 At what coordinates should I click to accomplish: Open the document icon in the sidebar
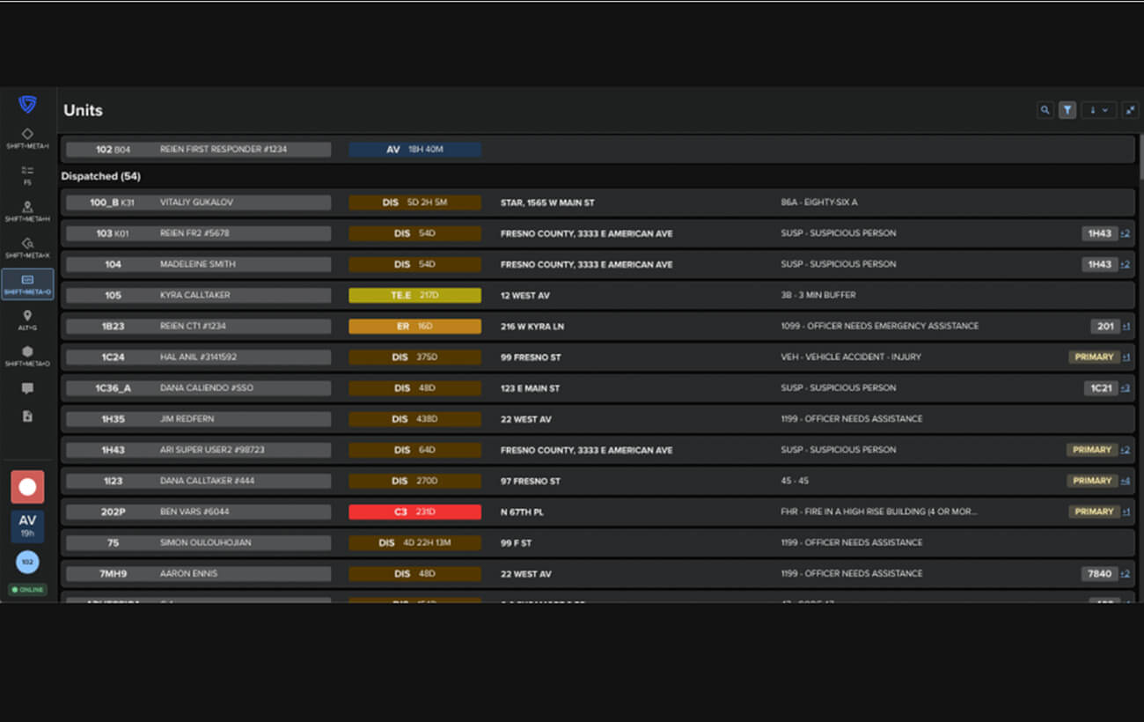pos(27,416)
